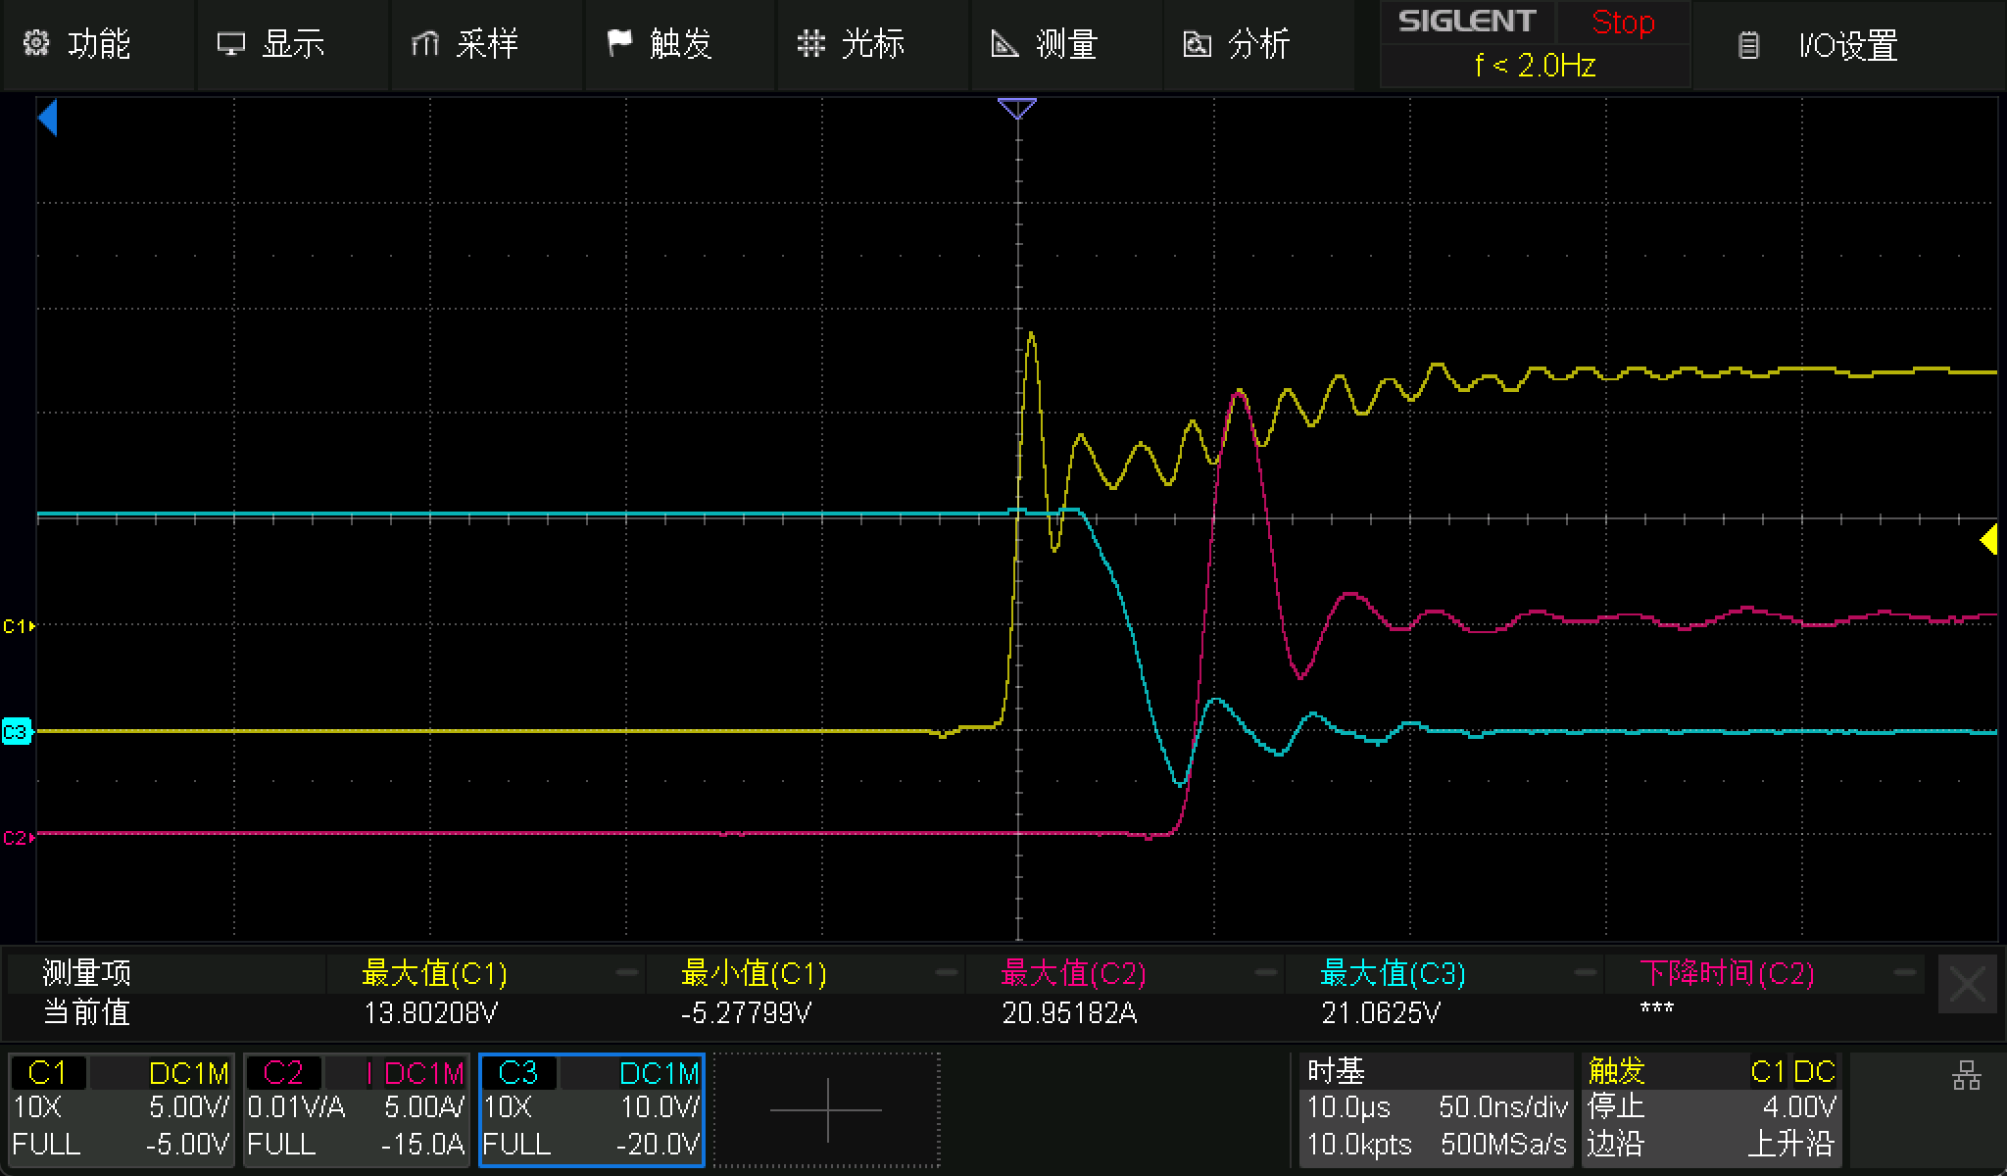
Task: Click the 20.95182A max value of C2
Action: [1069, 1012]
